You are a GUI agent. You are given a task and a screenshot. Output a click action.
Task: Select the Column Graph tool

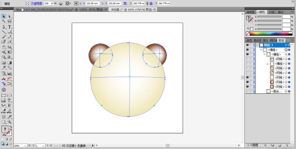pos(9,73)
